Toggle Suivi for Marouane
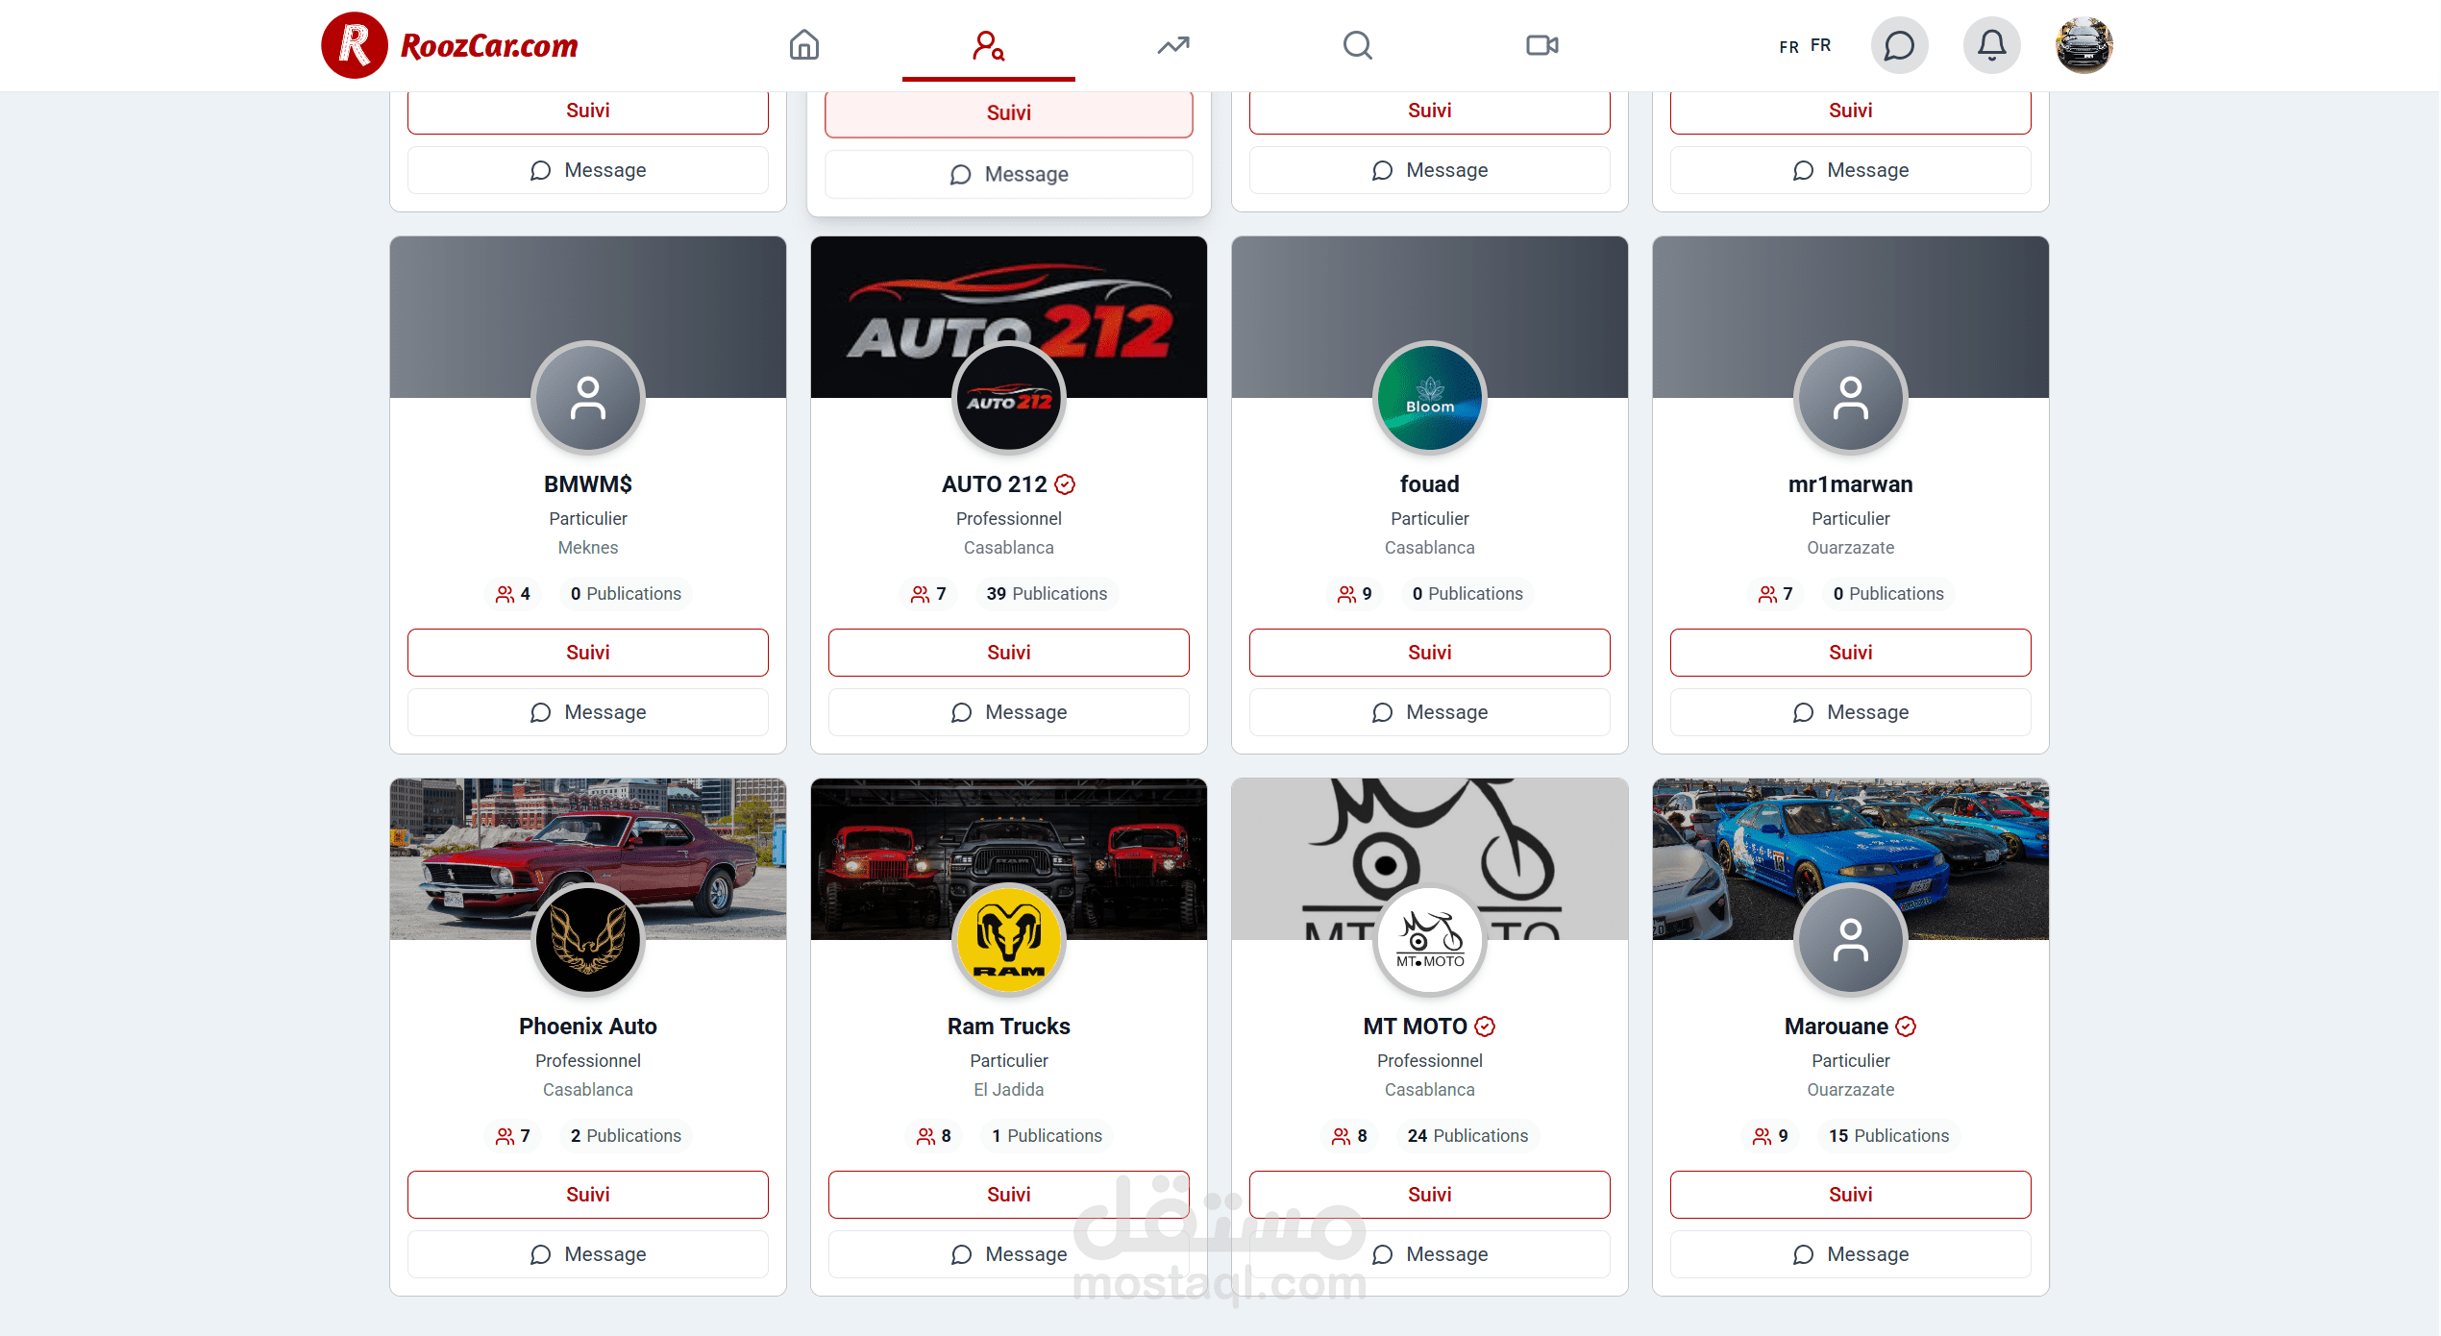Screen dimensions: 2441x1336 tap(1850, 1195)
